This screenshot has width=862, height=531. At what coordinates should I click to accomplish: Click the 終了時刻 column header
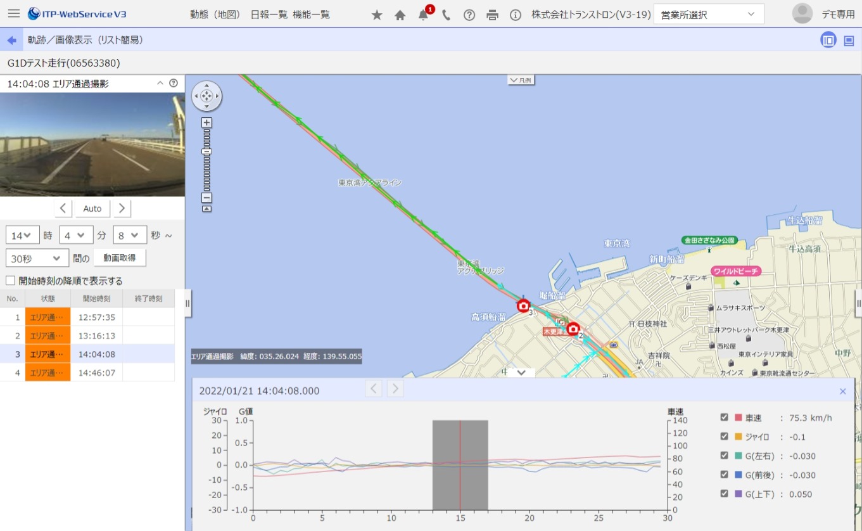coord(148,298)
